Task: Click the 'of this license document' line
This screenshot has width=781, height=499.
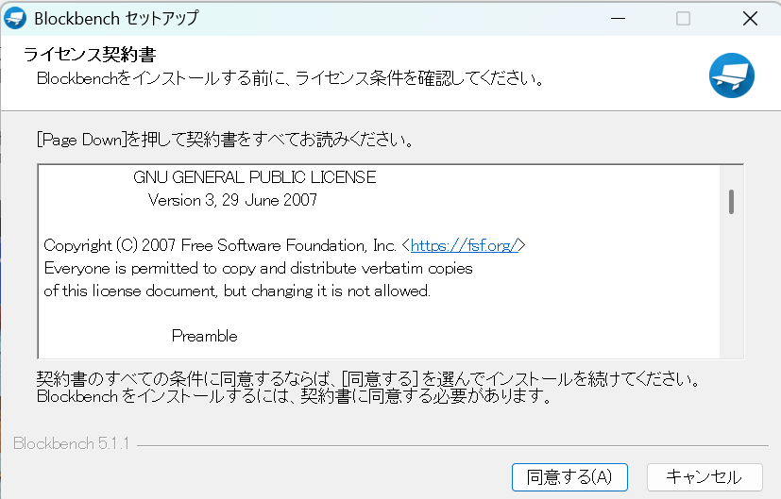Action: pyautogui.click(x=237, y=291)
